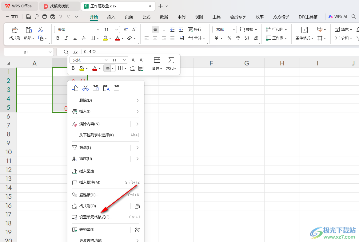Screen dimensions: 359x242
Task: Open the Fill 填充 dropdown
Action: click(x=343, y=29)
